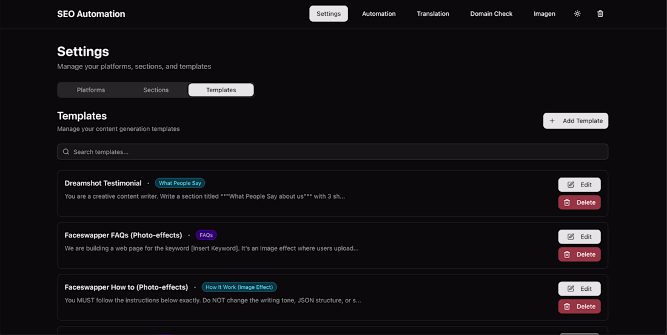Click the Faceswapper FAQs (Photo-effects) title
Screen dimensions: 667x335
pos(123,235)
